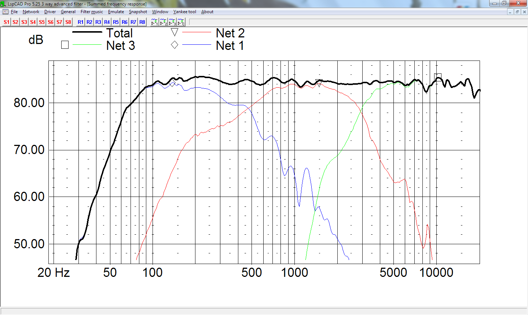Click the R5 snapshot recall button

coord(116,22)
